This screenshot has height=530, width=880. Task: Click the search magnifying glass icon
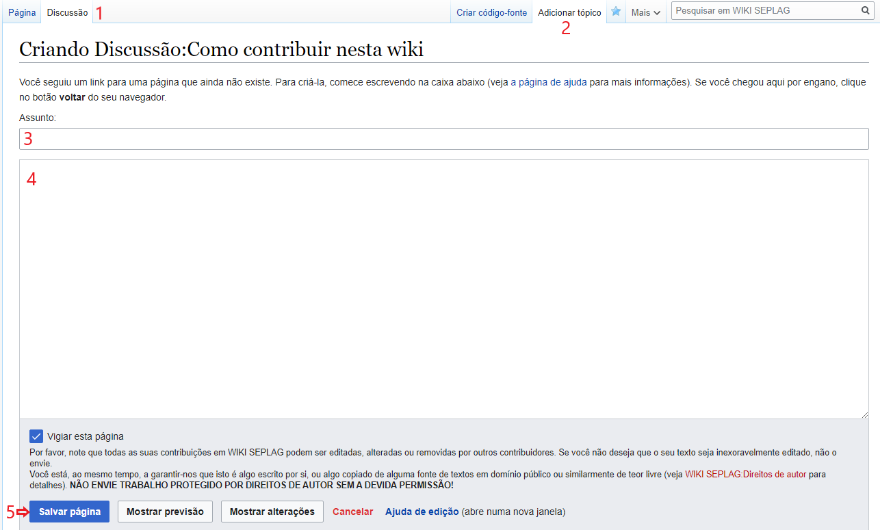[866, 11]
